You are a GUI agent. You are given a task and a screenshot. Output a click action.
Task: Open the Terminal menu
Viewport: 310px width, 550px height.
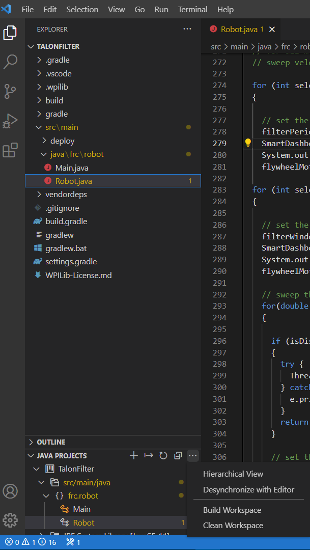point(192,9)
